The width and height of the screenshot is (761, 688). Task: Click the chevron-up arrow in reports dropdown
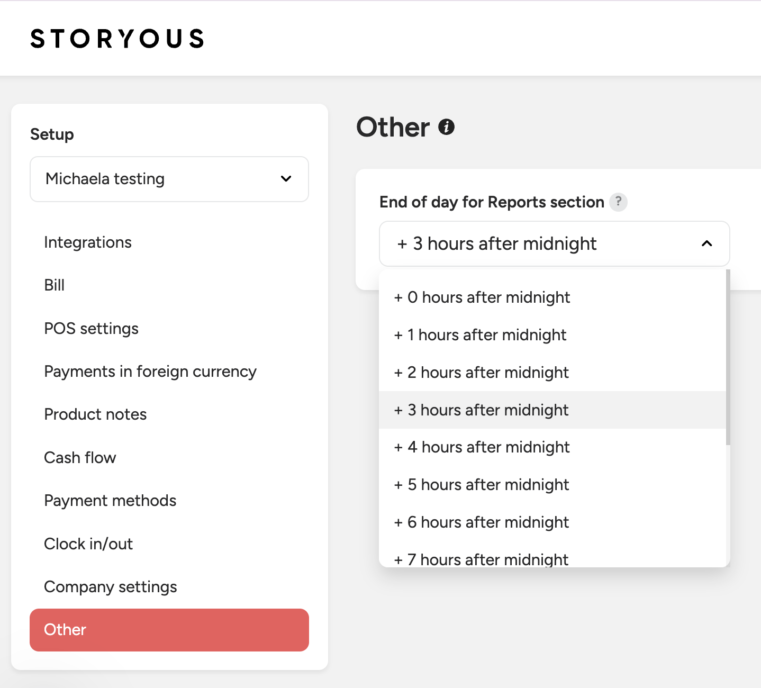coord(706,243)
